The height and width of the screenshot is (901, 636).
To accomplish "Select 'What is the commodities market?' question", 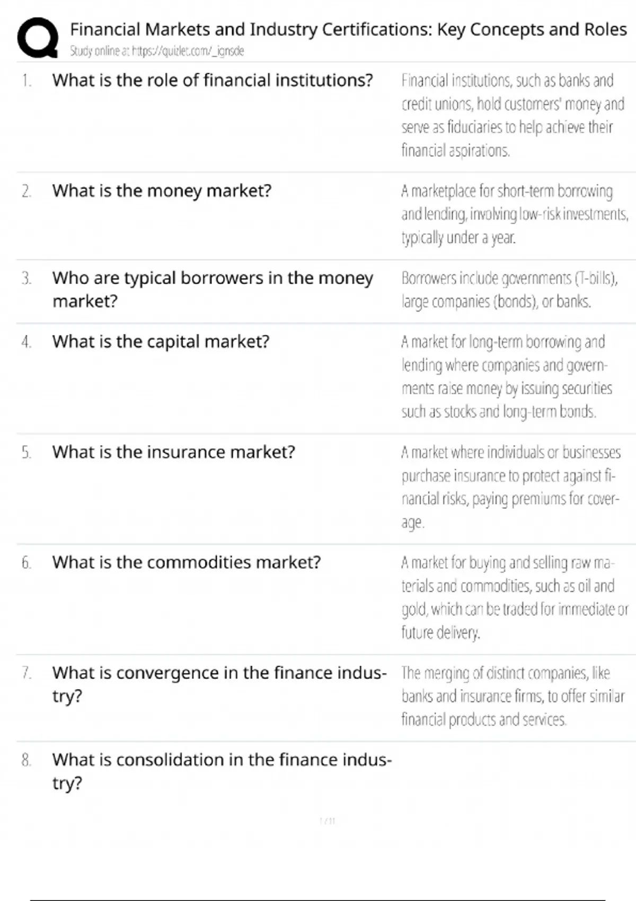I will (x=187, y=562).
